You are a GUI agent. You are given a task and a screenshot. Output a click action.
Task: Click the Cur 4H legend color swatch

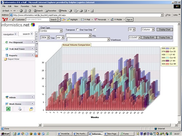click(167, 64)
